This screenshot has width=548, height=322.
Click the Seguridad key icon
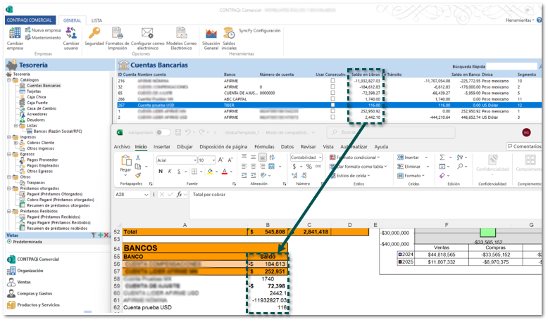pyautogui.click(x=94, y=34)
